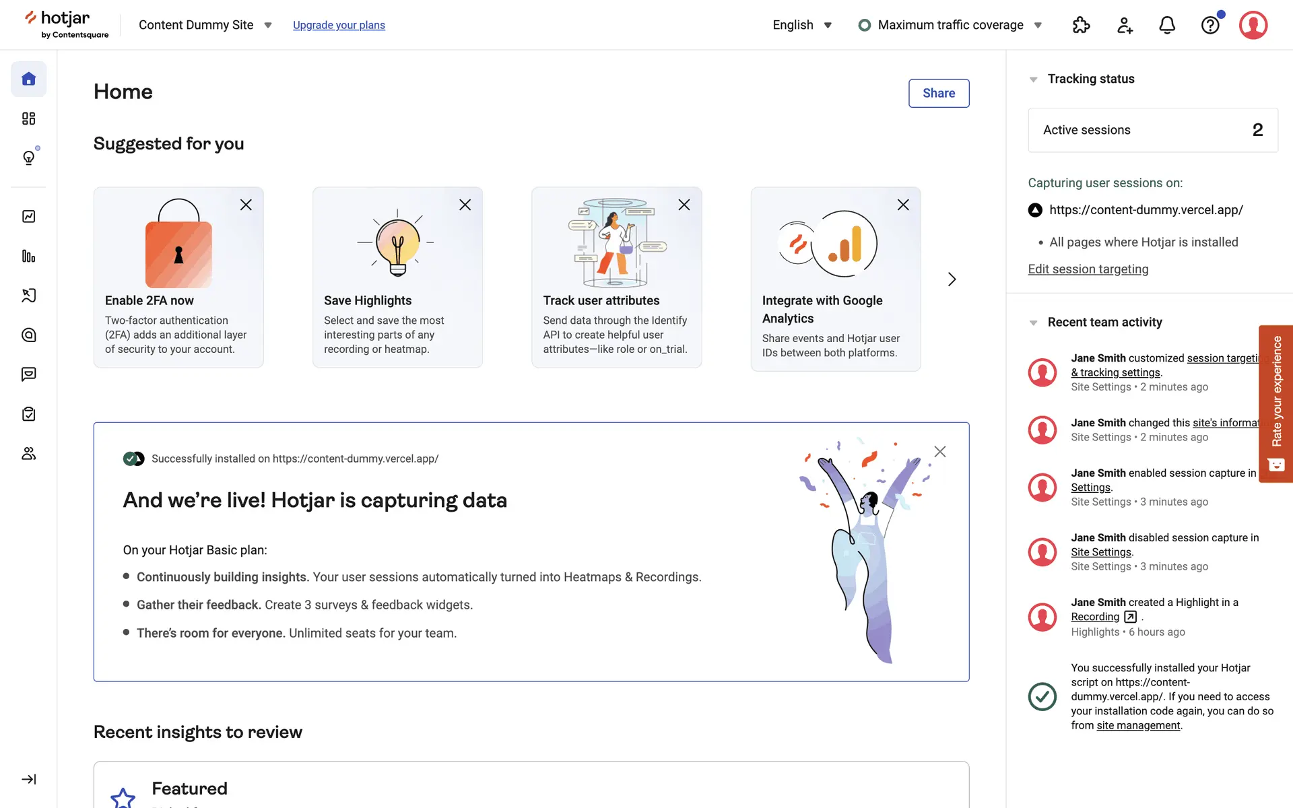Screen dimensions: 1293x808
Task: Click the Upgrade your plans link
Action: point(339,25)
